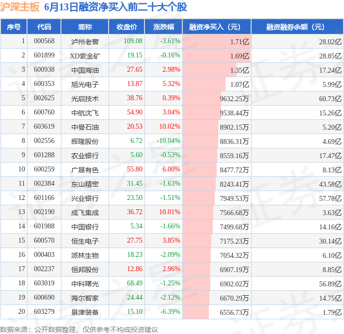
Task: Select the stock name 农业银行
Action: click(85, 156)
